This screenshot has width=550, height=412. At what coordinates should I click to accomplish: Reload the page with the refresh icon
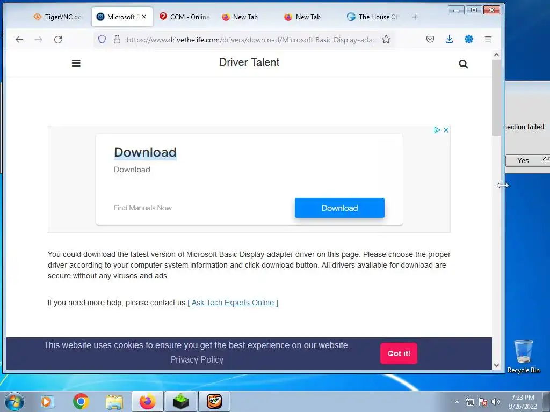58,40
